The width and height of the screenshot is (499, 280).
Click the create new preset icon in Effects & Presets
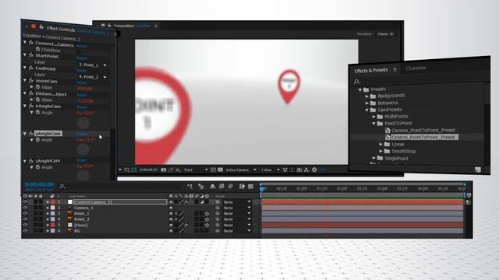coord(478,170)
